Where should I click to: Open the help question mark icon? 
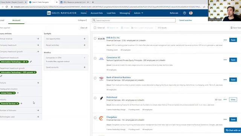[x=185, y=13]
